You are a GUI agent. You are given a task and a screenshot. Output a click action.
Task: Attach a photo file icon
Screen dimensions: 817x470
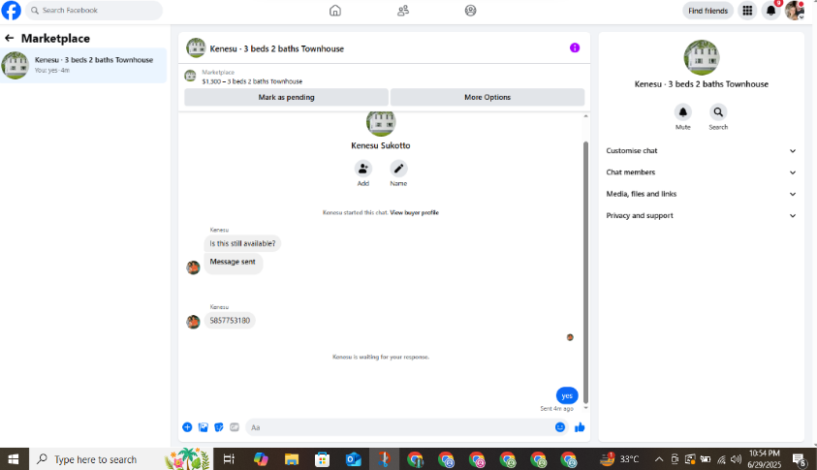(204, 427)
